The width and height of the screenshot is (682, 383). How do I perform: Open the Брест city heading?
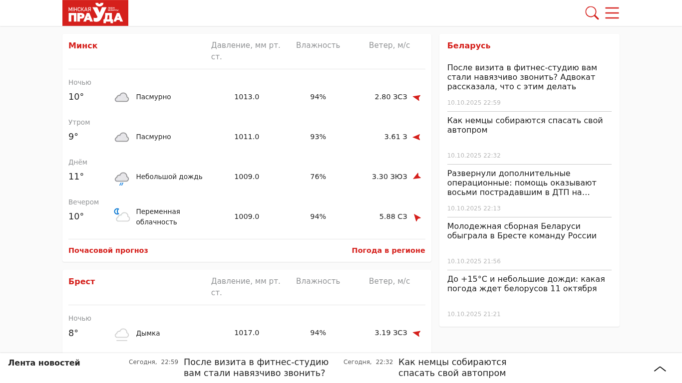82,282
